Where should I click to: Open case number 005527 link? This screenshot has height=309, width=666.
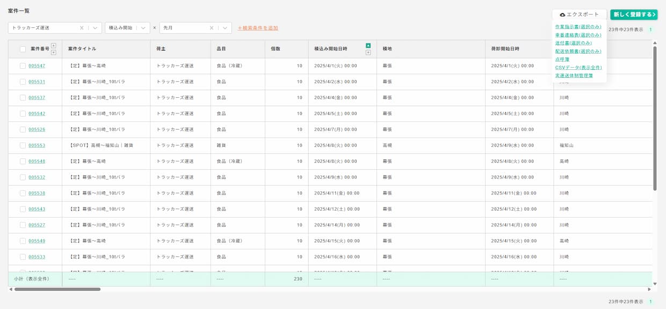[x=37, y=225]
